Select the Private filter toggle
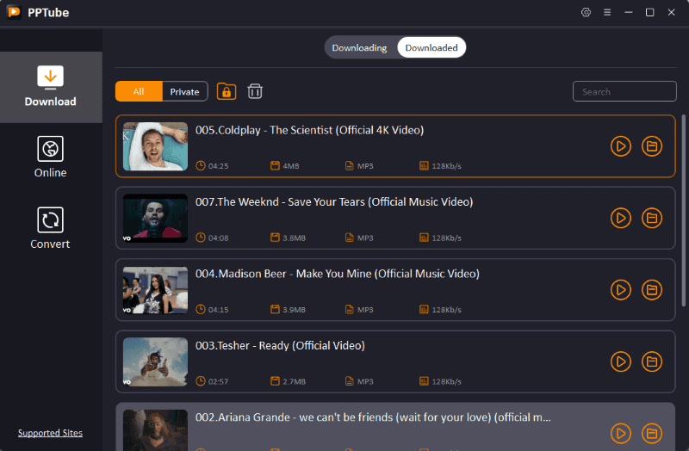 (x=184, y=91)
